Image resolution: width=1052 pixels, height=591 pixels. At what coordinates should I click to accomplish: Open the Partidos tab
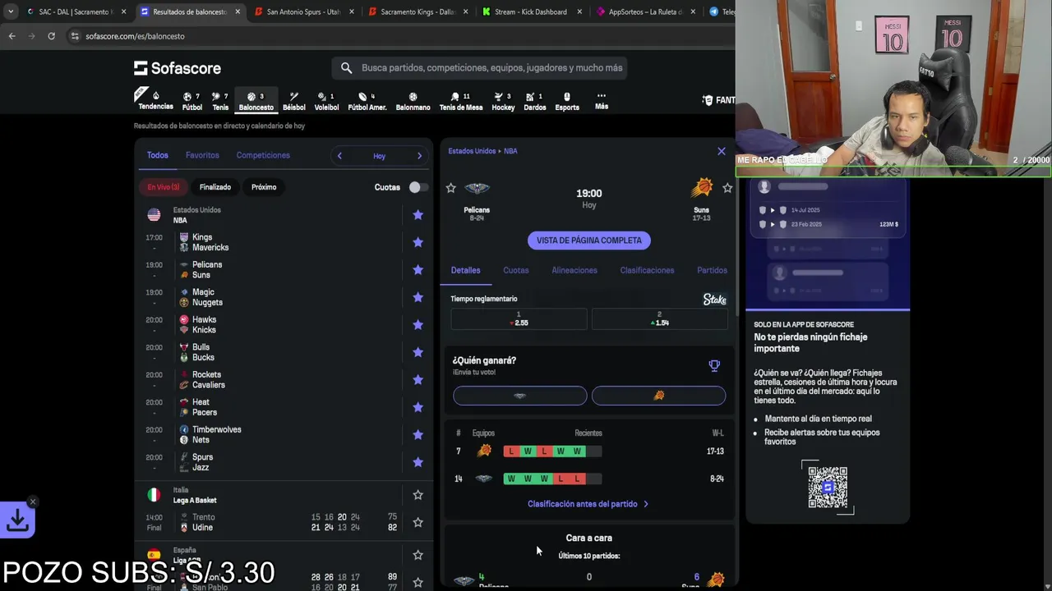coord(712,270)
